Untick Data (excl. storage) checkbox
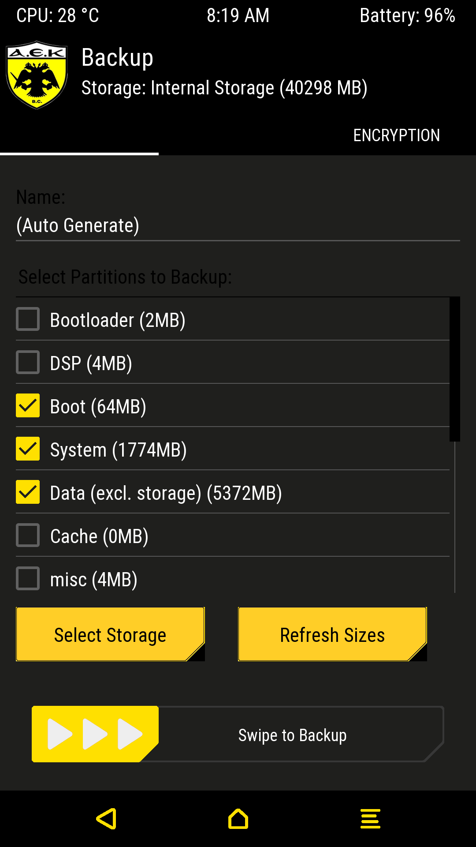The image size is (476, 847). [28, 492]
